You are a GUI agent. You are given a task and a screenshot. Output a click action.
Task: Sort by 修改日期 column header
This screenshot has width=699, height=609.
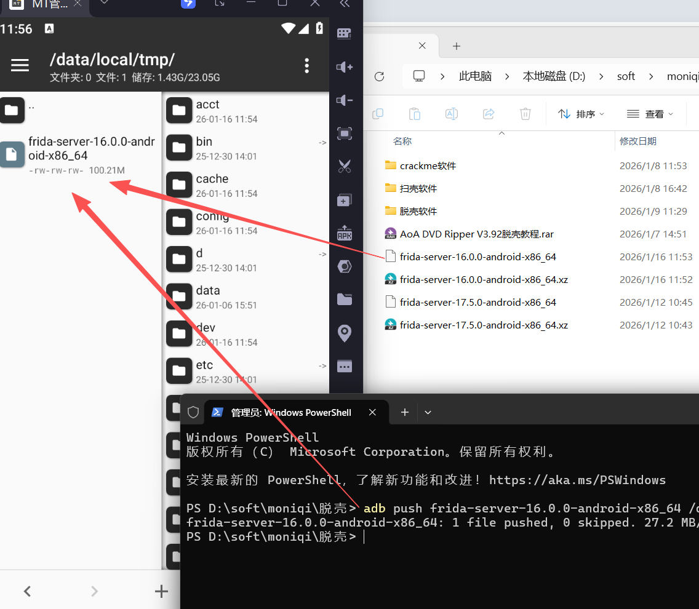pos(638,141)
